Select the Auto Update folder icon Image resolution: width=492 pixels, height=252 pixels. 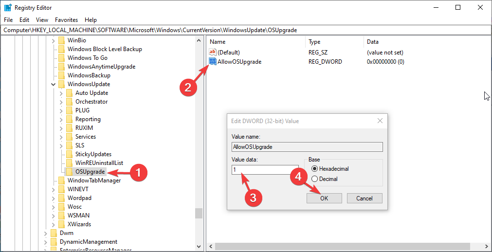point(70,93)
